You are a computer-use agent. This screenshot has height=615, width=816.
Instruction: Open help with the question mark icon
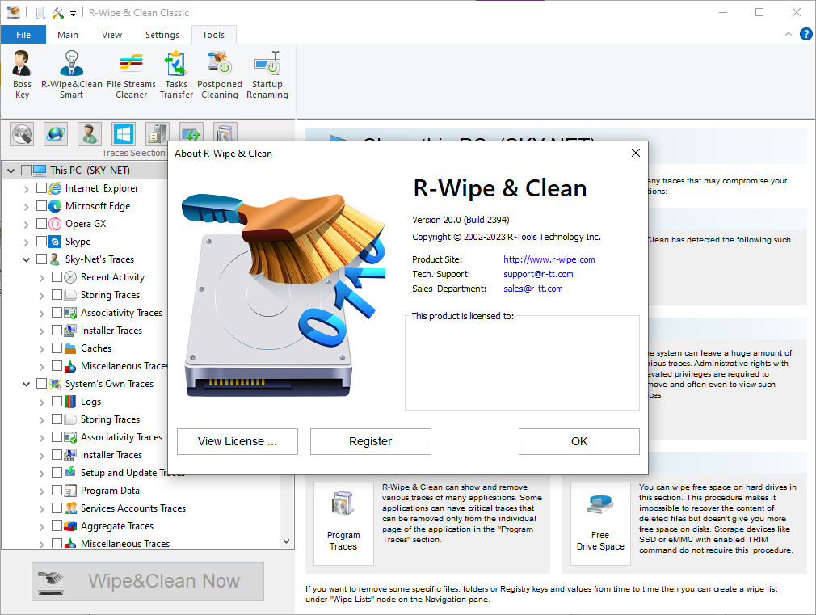(x=805, y=35)
